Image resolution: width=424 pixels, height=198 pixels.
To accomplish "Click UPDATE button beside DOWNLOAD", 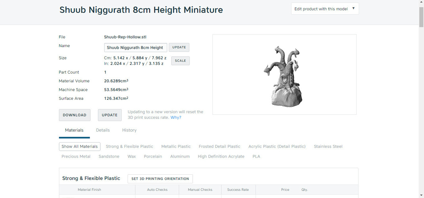I will click(109, 115).
